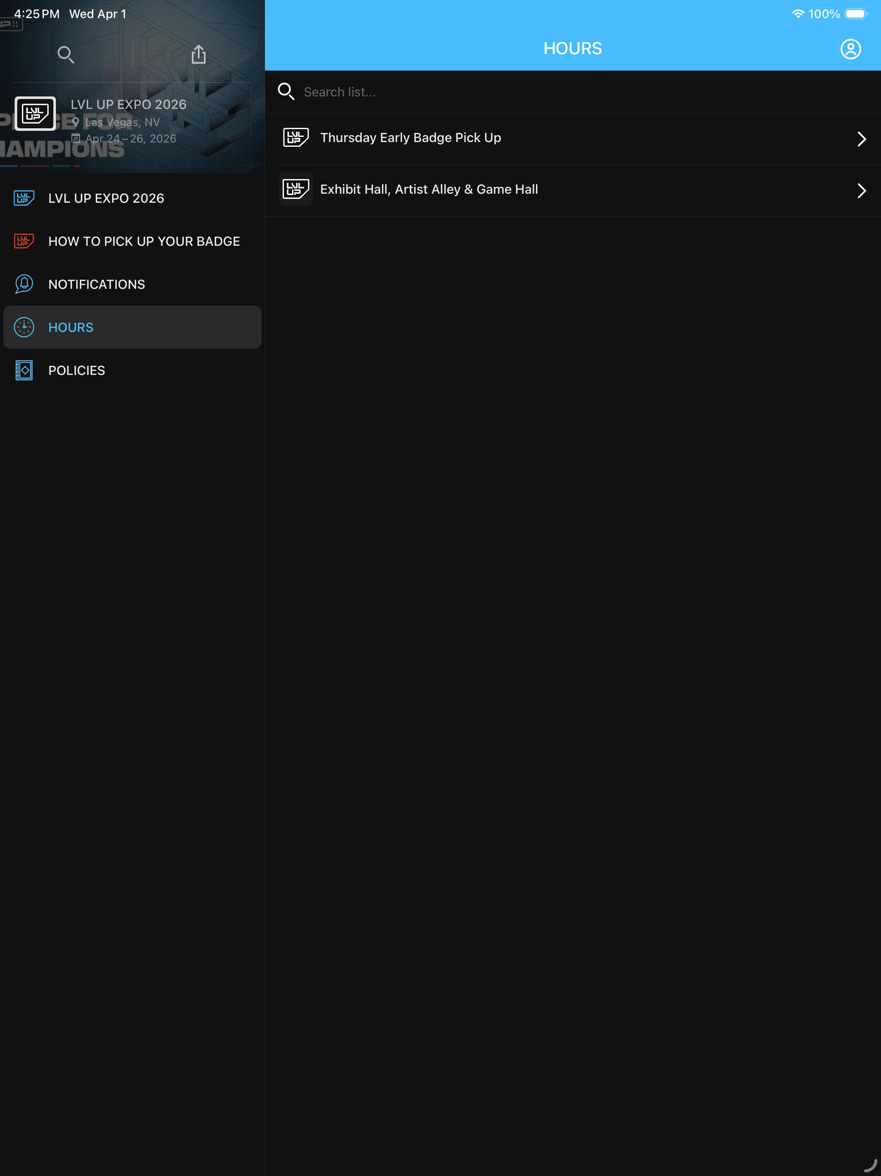This screenshot has height=1176, width=881.
Task: Select the HOURS menu item
Action: coord(132,327)
